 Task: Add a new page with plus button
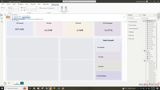(22, 83)
